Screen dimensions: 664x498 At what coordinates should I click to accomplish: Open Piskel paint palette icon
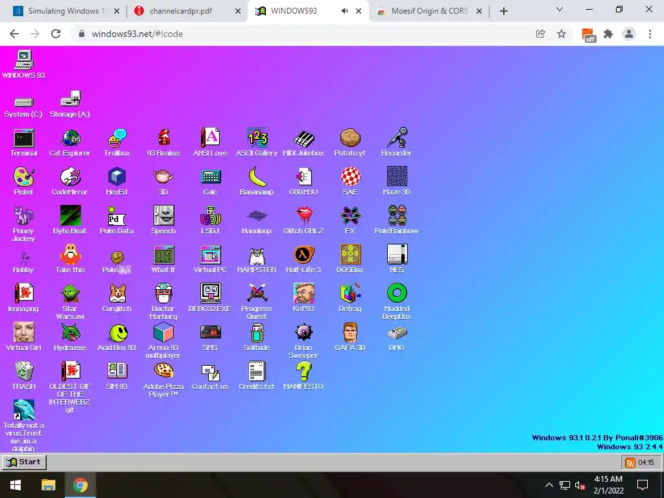pos(24,182)
